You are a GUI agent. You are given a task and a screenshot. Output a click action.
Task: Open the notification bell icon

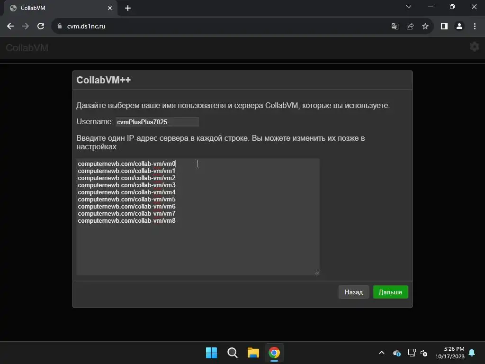pyautogui.click(x=472, y=353)
